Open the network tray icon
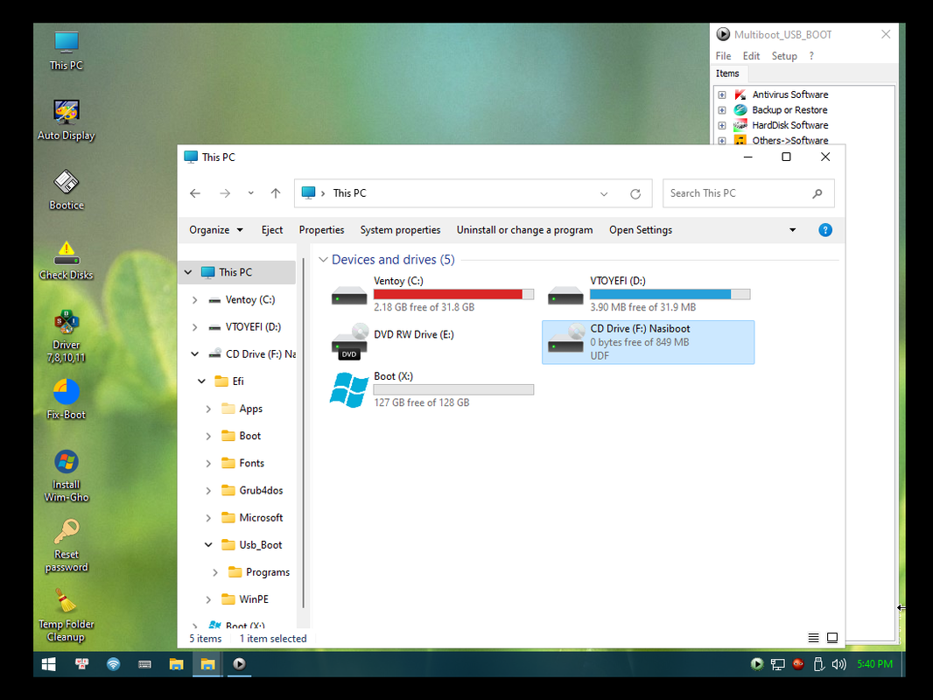The width and height of the screenshot is (933, 700). tap(777, 664)
